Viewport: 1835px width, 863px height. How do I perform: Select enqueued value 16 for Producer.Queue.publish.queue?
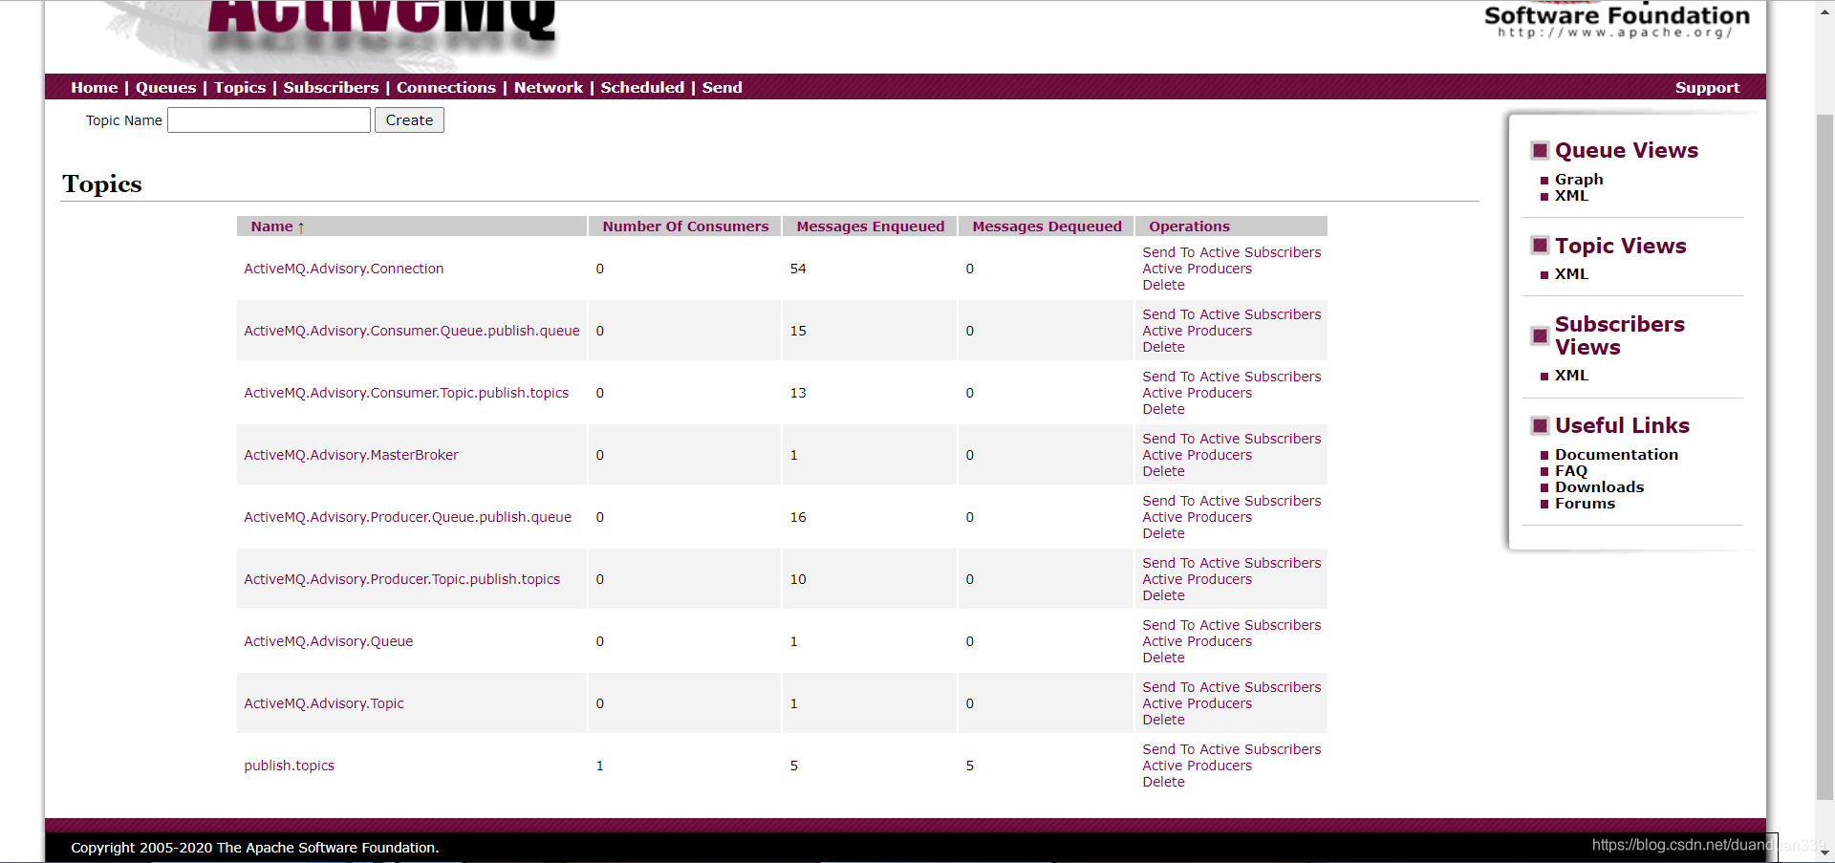point(798,517)
